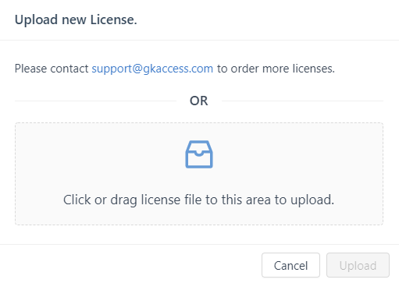
Task: Click the inbox tray upload icon
Action: pos(199,154)
